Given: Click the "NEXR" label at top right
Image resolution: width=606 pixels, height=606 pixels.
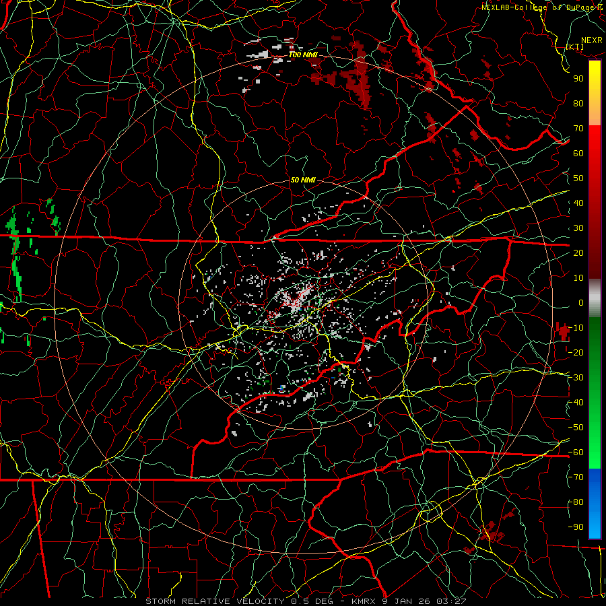Looking at the screenshot, I should coord(591,40).
